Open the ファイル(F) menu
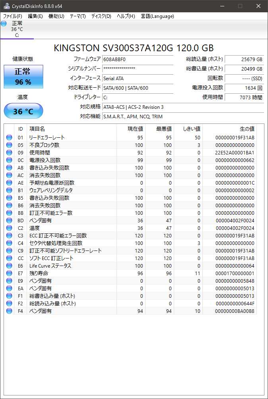Image resolution: width=268 pixels, height=399 pixels. pyautogui.click(x=12, y=16)
